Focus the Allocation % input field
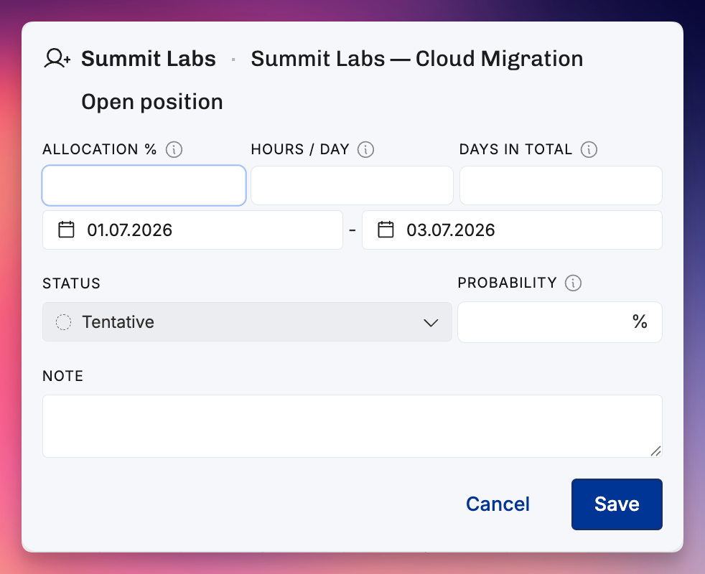 point(144,186)
